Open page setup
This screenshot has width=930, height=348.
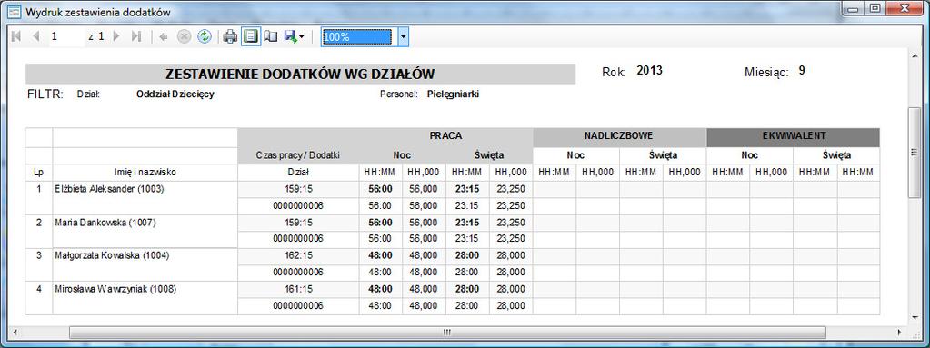[x=271, y=36]
